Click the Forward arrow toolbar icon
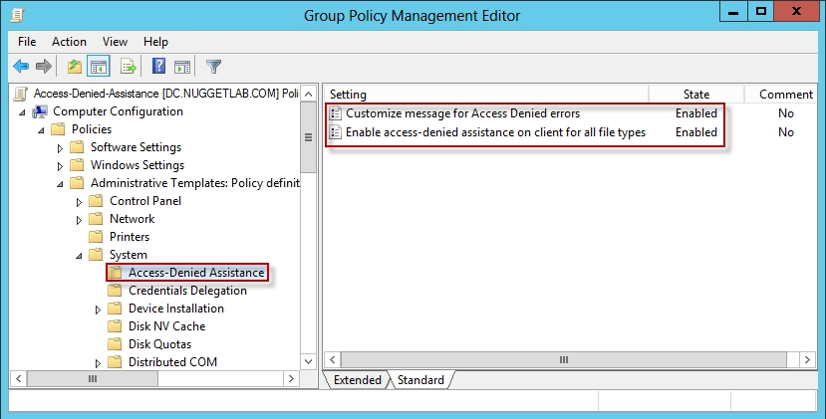Image resolution: width=826 pixels, height=419 pixels. pyautogui.click(x=43, y=67)
